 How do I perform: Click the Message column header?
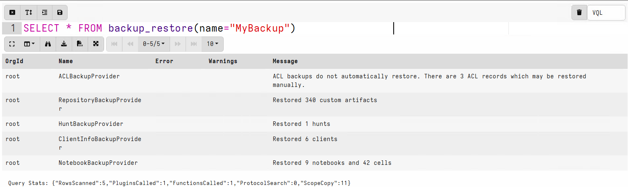tap(285, 61)
